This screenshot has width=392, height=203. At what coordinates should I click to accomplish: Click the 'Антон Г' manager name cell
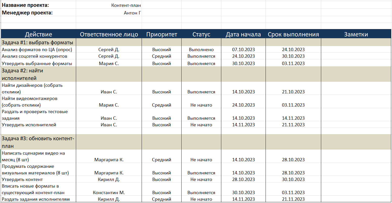[109, 13]
